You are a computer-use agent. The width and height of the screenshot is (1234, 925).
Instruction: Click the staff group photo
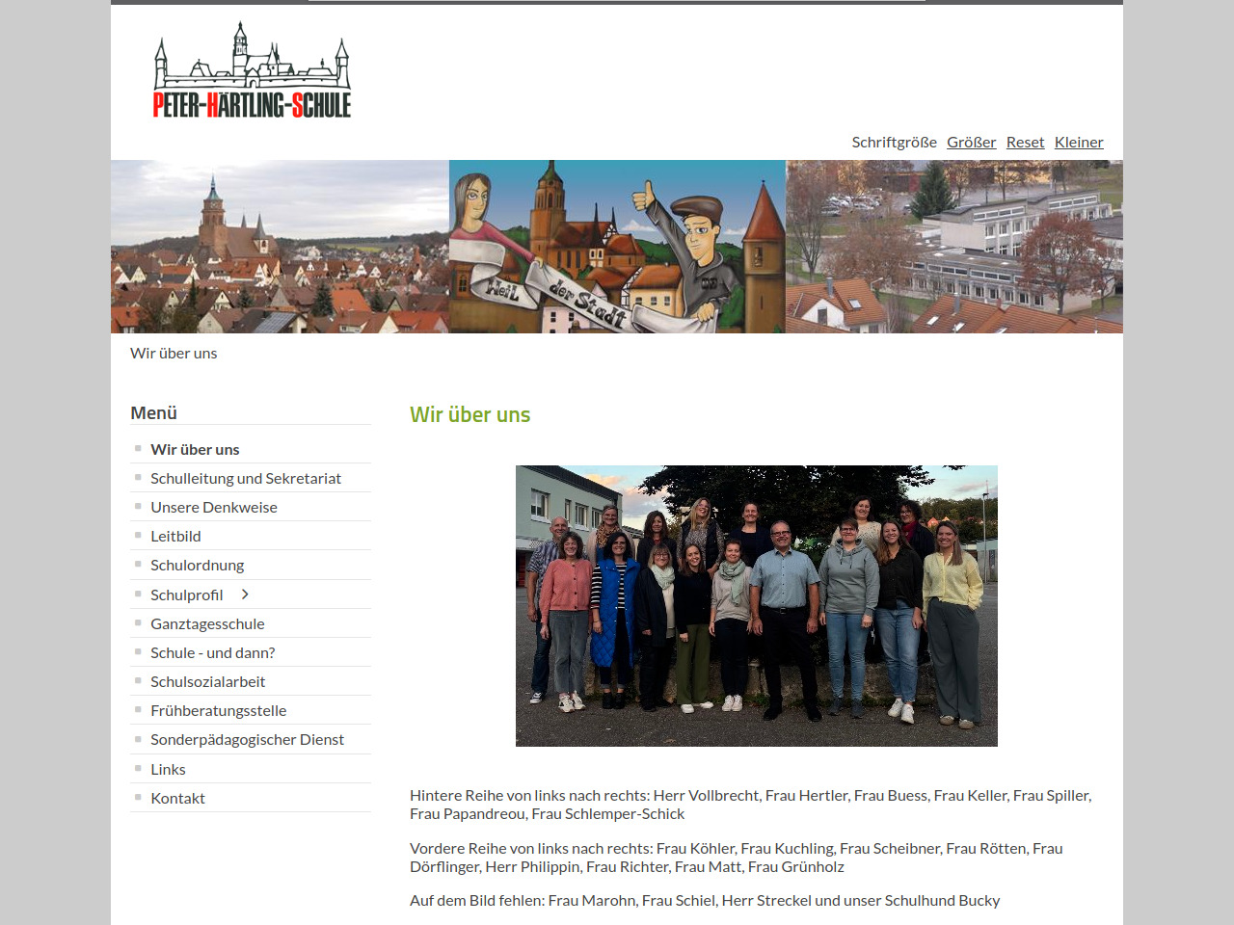756,605
